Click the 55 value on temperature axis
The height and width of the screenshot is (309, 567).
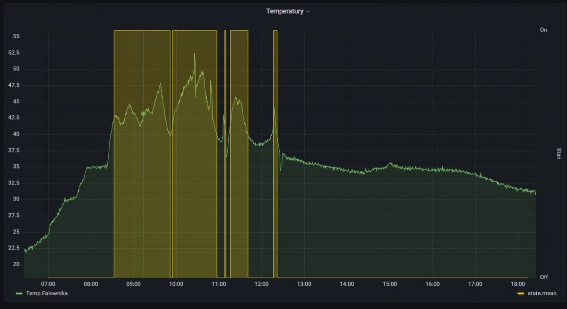(16, 36)
